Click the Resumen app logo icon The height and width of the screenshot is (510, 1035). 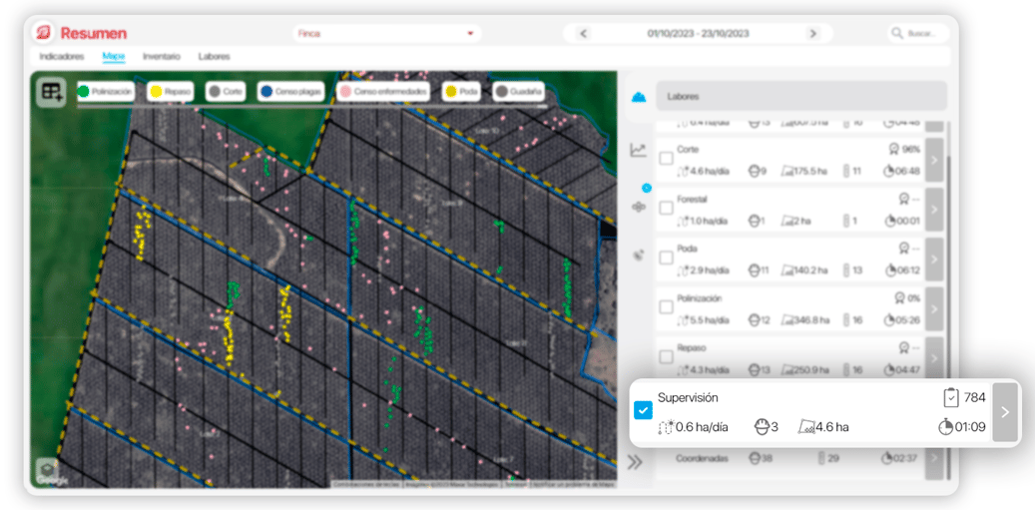44,32
